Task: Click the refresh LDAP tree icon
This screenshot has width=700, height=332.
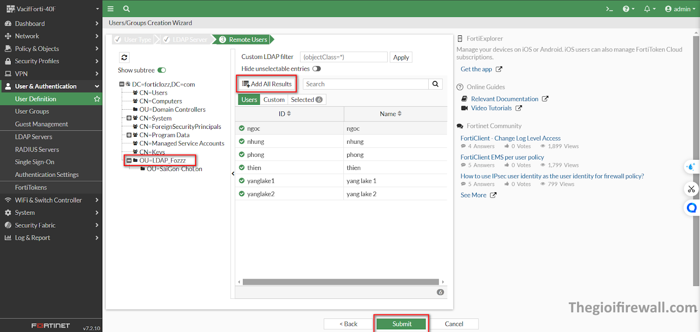Action: [x=124, y=57]
